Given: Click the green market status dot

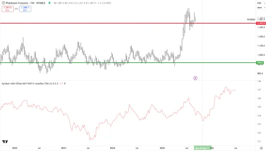Looking at the screenshot, I should click(49, 3).
